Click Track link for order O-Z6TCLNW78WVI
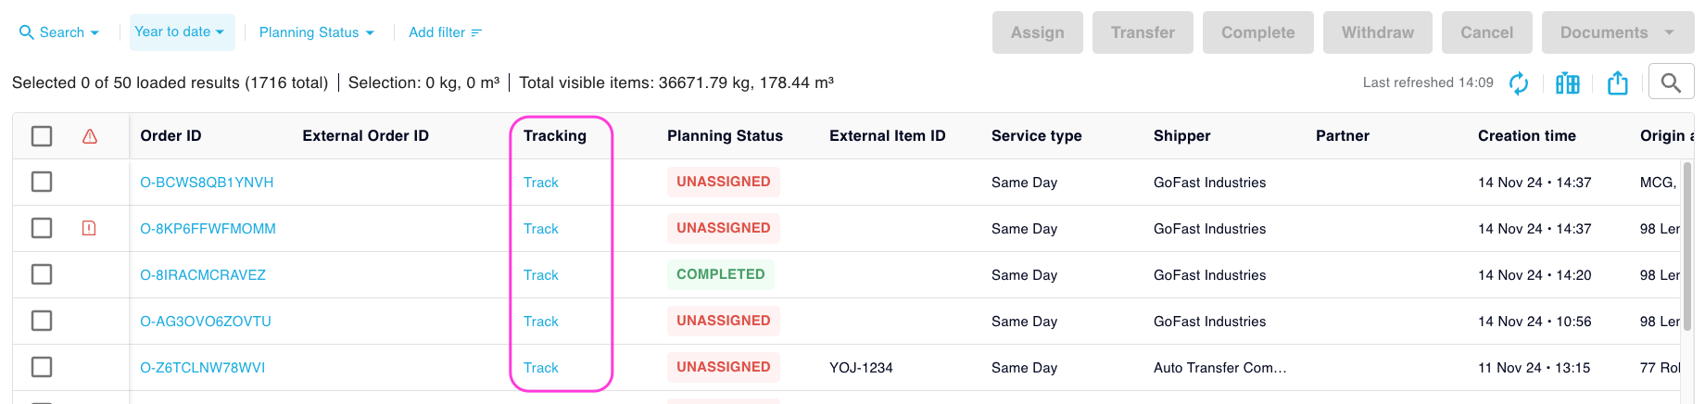This screenshot has height=404, width=1705. pyautogui.click(x=541, y=368)
